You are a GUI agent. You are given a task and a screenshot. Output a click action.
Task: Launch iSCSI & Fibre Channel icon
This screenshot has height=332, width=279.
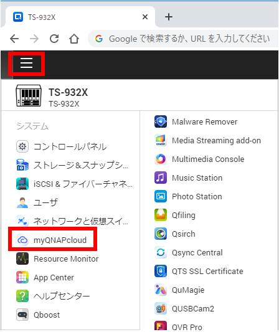click(22, 184)
